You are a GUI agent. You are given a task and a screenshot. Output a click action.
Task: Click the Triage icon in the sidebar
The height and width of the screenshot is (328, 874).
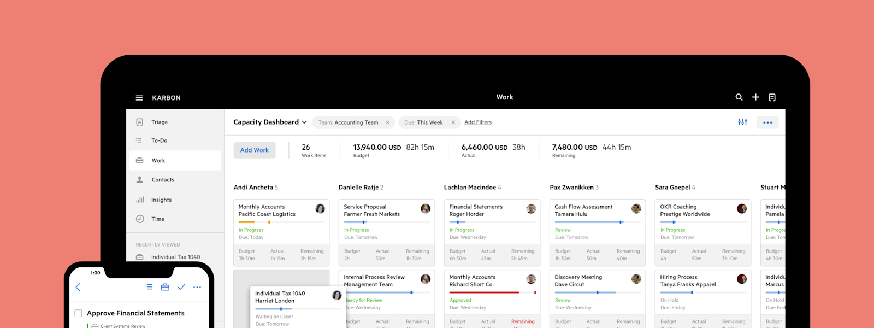click(x=140, y=122)
